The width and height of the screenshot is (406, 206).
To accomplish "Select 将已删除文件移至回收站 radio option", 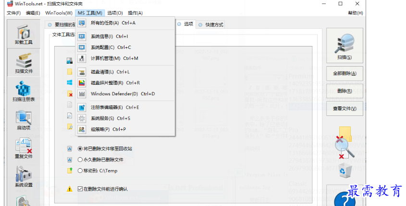I will 105,149.
